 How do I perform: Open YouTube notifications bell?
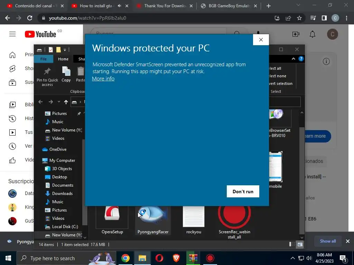coord(313,34)
